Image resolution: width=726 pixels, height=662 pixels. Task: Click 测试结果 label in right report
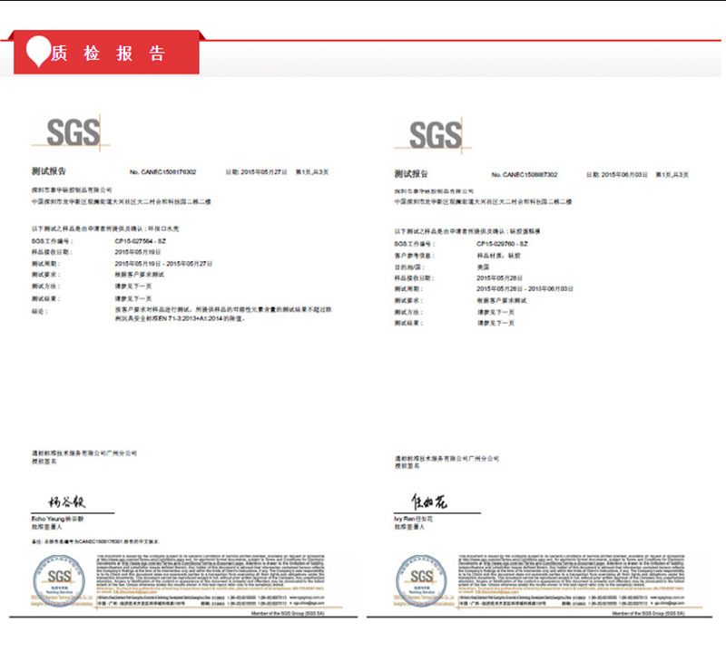coord(408,323)
